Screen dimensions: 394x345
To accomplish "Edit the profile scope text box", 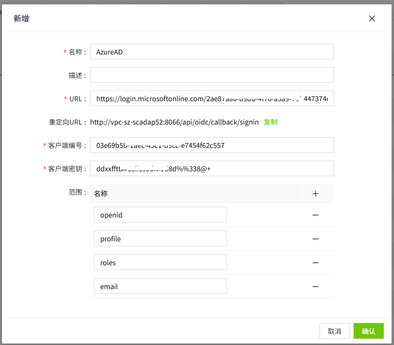I will pos(160,239).
